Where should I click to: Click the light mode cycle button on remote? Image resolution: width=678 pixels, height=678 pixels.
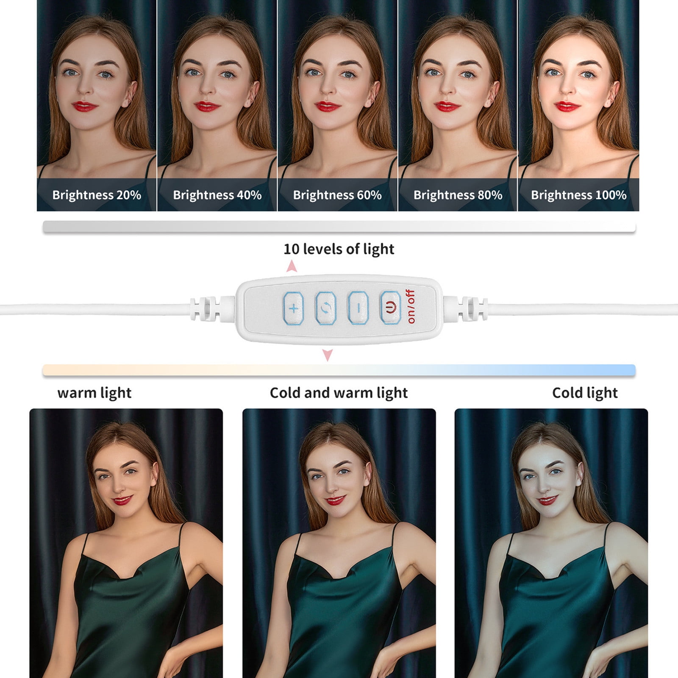pyautogui.click(x=326, y=308)
